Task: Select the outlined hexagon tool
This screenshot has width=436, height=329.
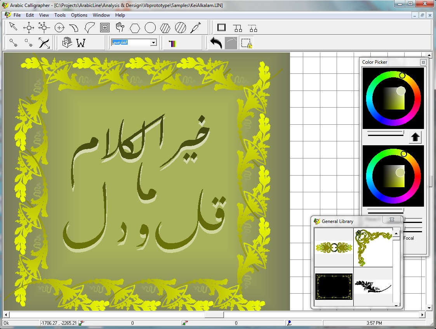Action: 135,28
